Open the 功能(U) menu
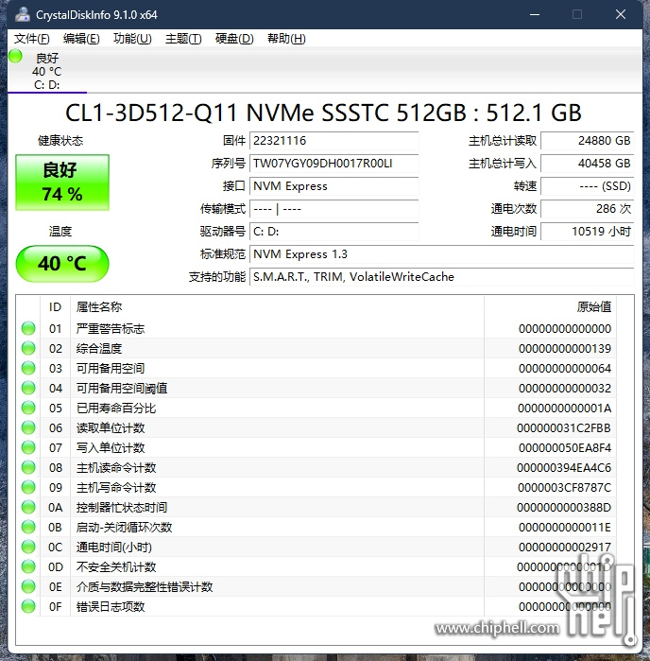Viewport: 650px width, 661px height. [x=132, y=39]
